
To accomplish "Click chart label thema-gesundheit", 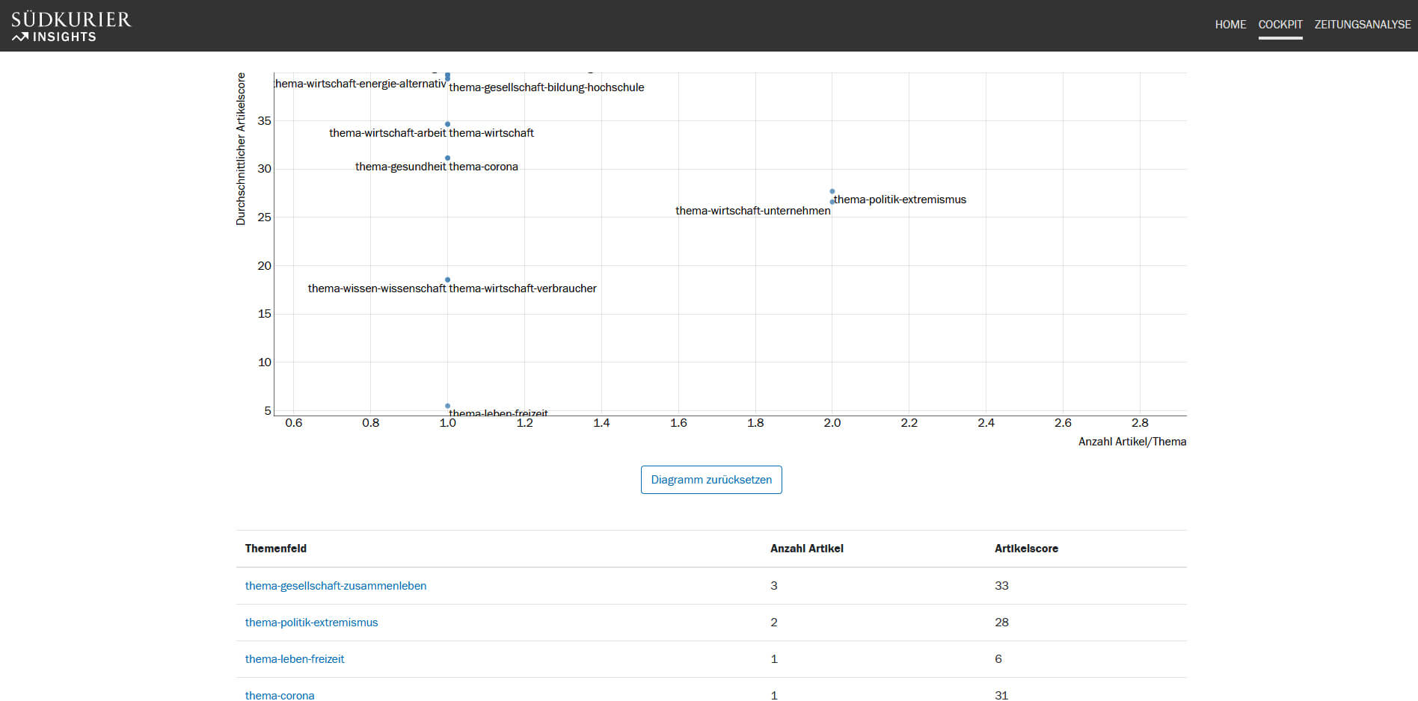I will (x=401, y=167).
